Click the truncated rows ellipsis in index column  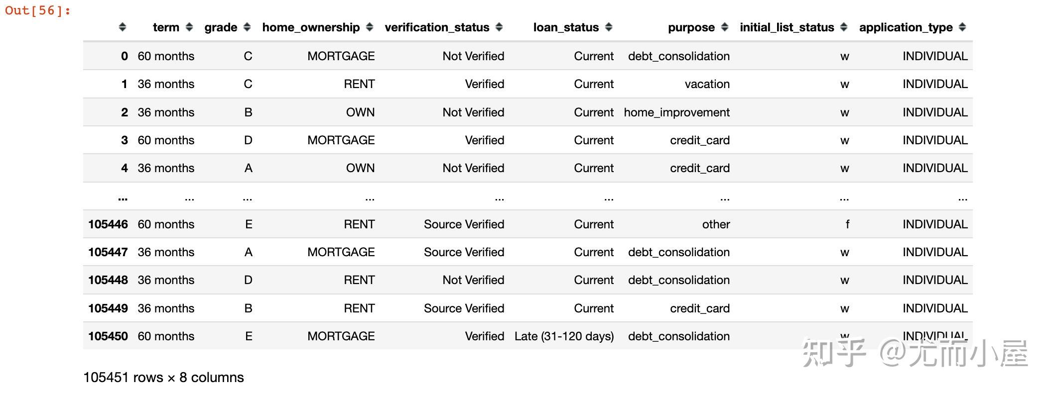point(123,198)
